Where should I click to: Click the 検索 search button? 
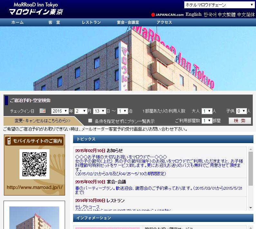coord(240,121)
